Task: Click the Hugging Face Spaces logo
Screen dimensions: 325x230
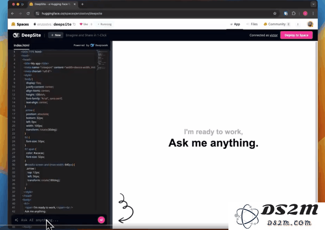Action: (x=20, y=24)
